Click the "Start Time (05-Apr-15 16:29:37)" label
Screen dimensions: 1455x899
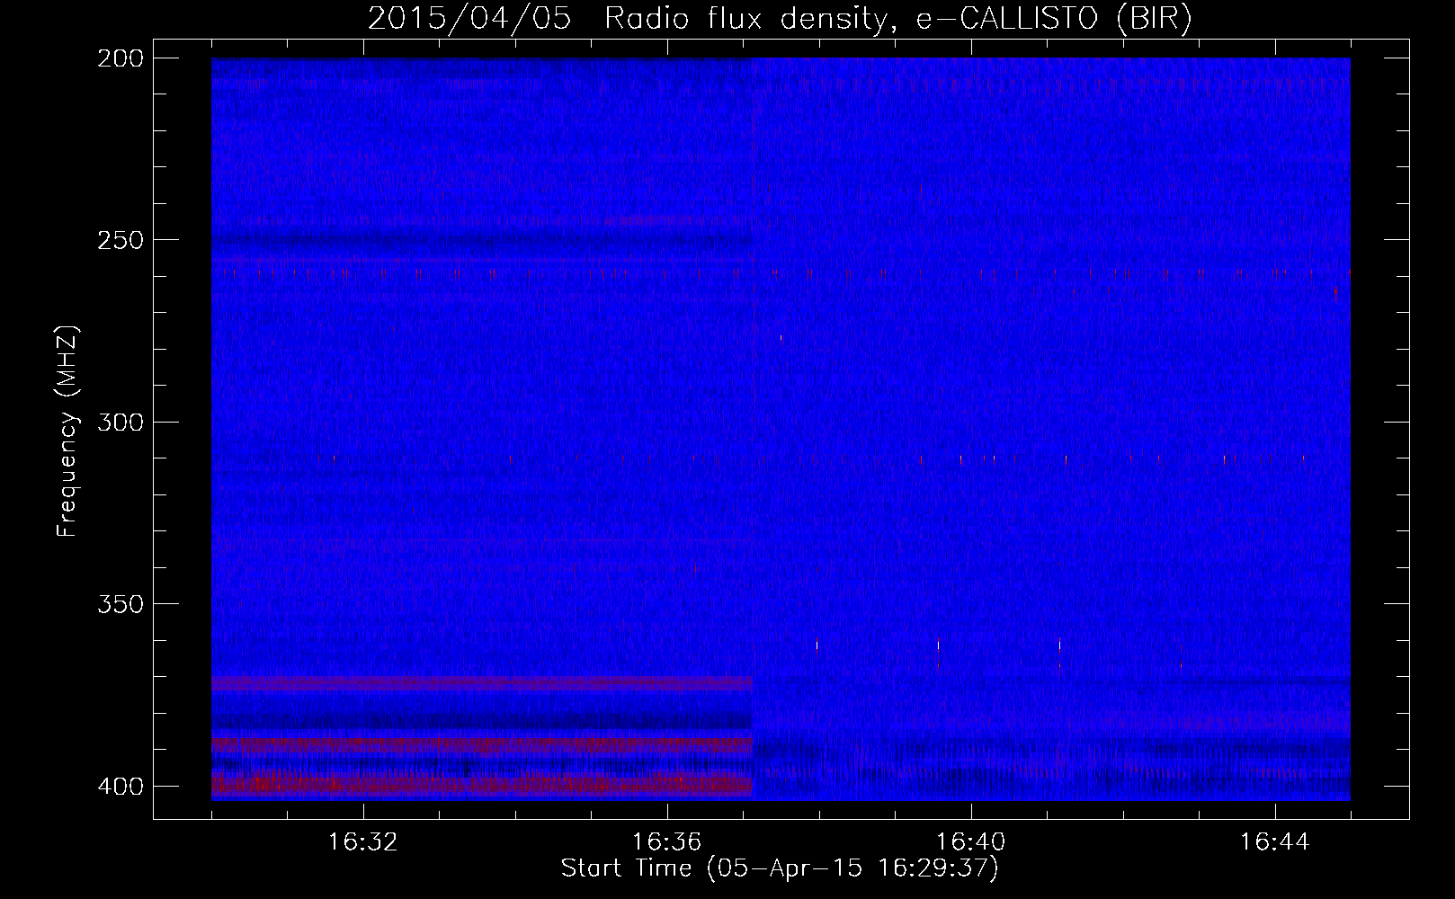[x=780, y=868]
